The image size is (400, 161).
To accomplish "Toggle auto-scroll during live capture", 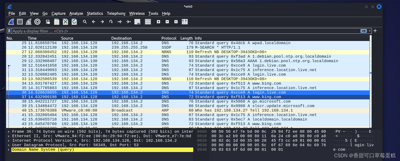I will click(x=137, y=22).
